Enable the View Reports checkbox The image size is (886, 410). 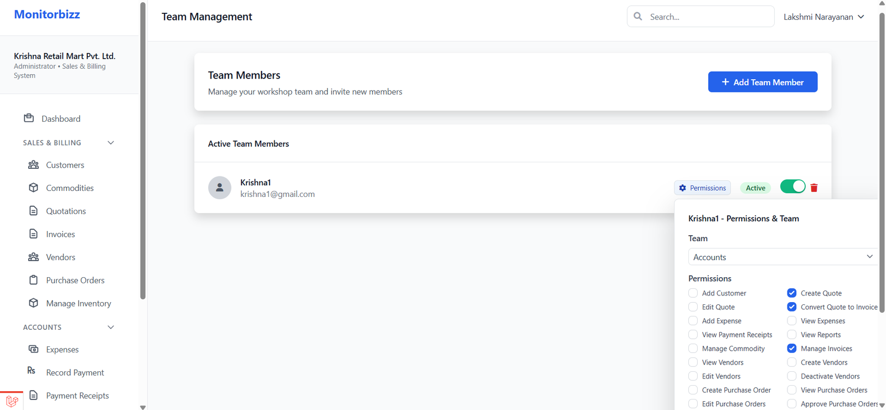pos(792,335)
